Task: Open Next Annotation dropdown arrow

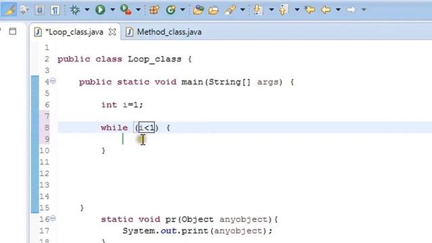Action: coord(271,10)
